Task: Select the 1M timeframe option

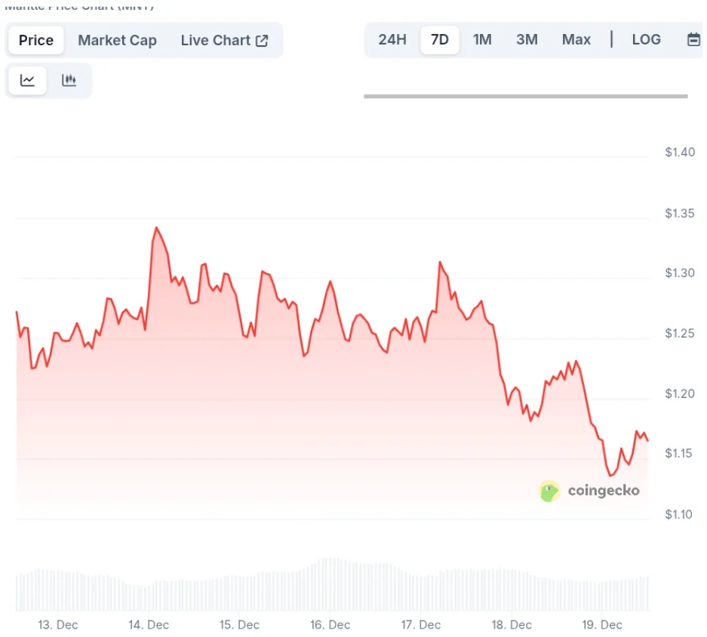Action: point(482,39)
